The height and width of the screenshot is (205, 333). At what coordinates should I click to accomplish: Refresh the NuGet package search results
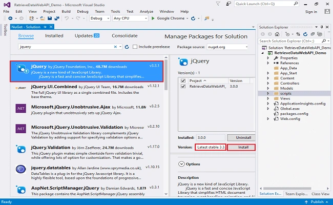(127, 47)
